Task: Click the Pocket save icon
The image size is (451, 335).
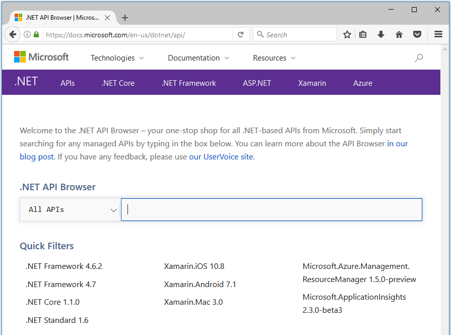Action: point(417,35)
